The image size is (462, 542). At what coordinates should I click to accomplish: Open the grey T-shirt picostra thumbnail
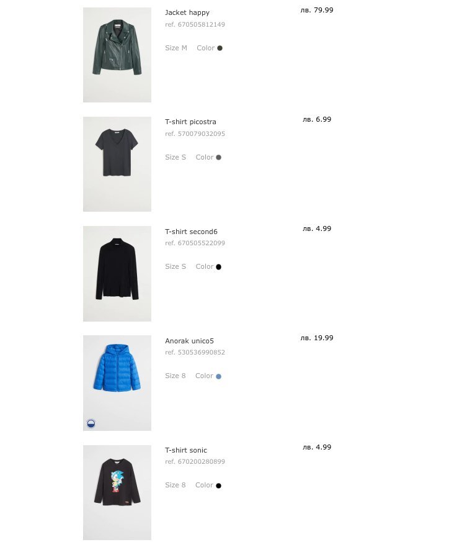pos(117,164)
